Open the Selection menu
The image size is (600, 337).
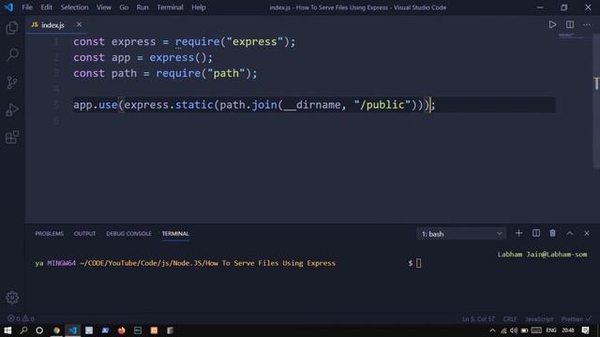tap(74, 7)
